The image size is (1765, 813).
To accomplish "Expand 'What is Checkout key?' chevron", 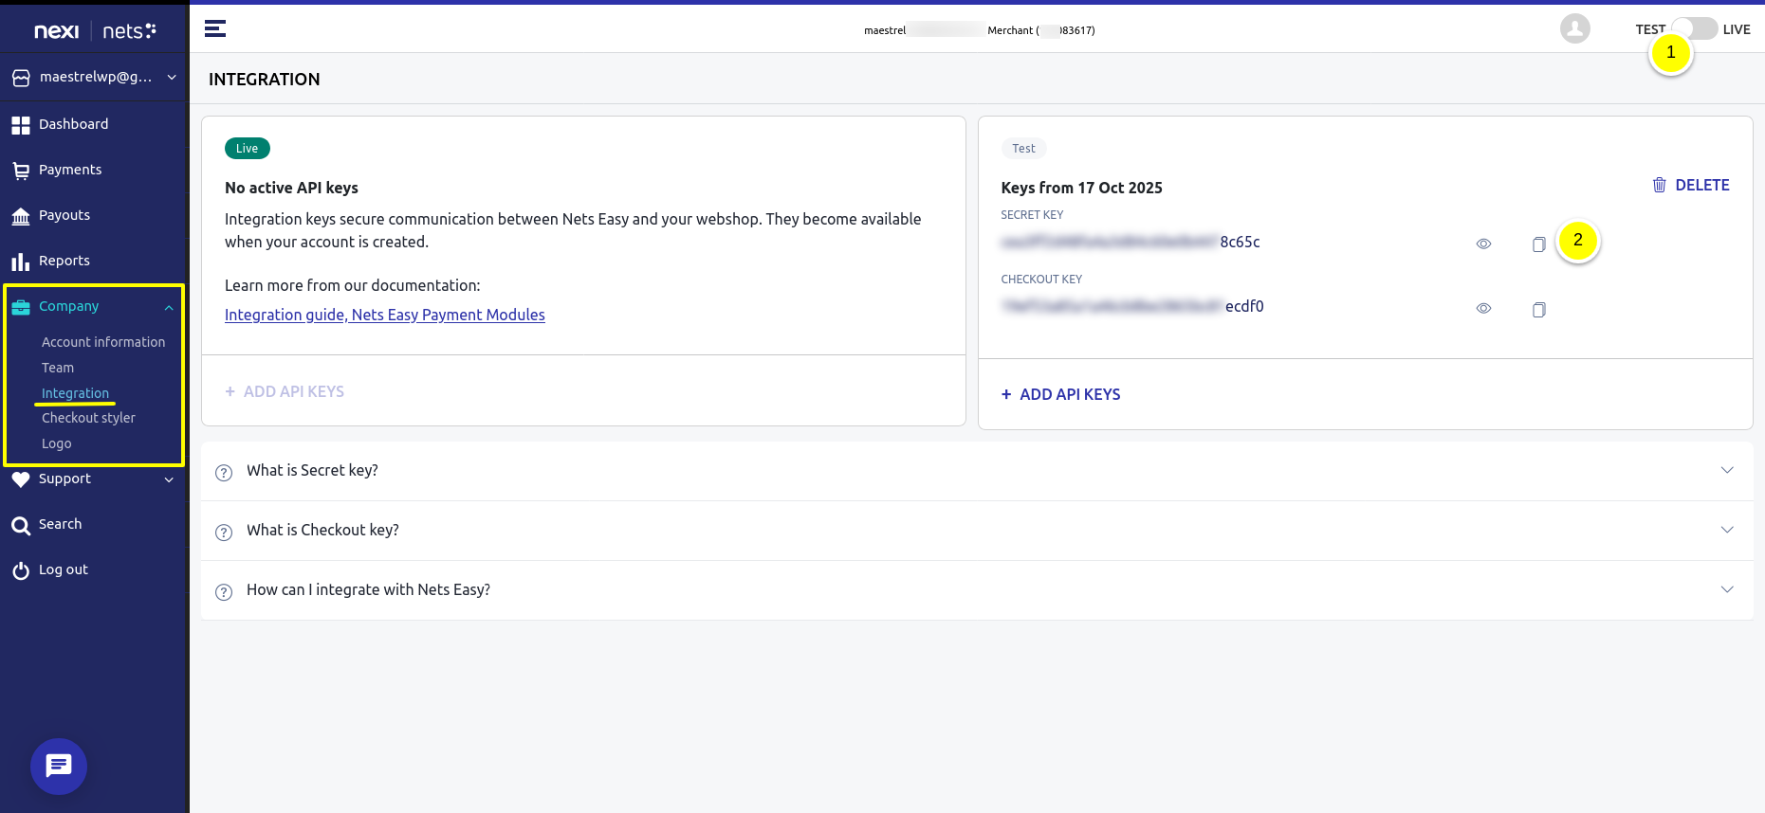I will coord(1727,530).
